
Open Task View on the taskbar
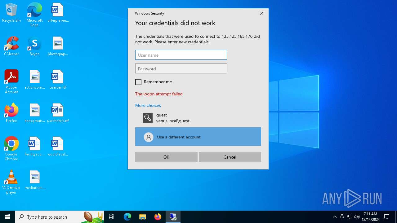pyautogui.click(x=112, y=217)
